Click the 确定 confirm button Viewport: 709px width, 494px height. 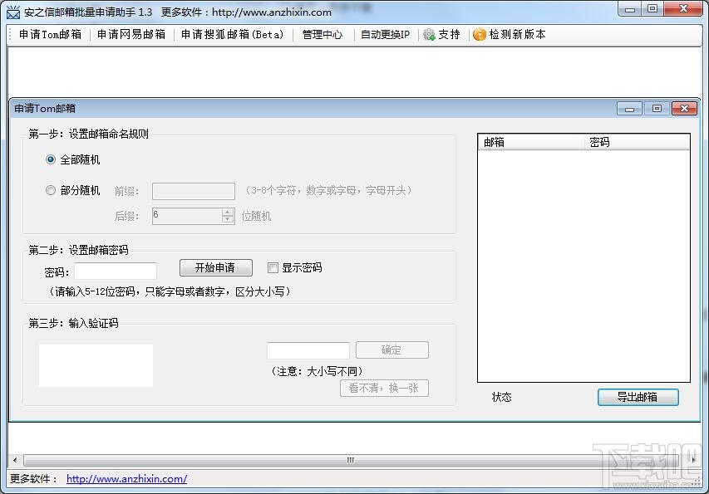tap(392, 350)
